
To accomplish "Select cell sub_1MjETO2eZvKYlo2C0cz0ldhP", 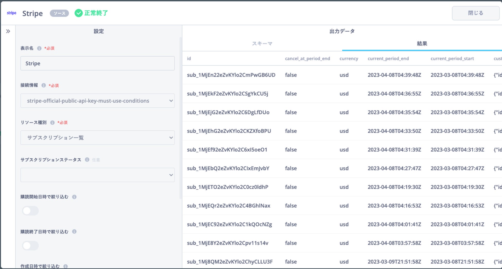I will (228, 187).
